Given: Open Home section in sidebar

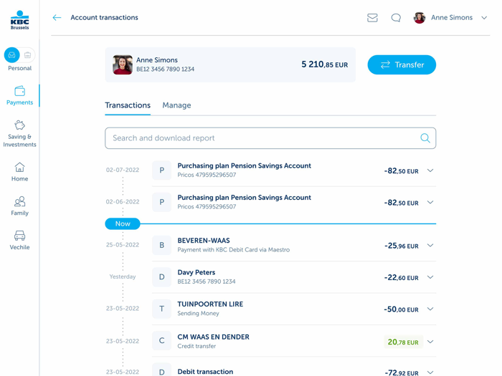Looking at the screenshot, I should tap(19, 172).
